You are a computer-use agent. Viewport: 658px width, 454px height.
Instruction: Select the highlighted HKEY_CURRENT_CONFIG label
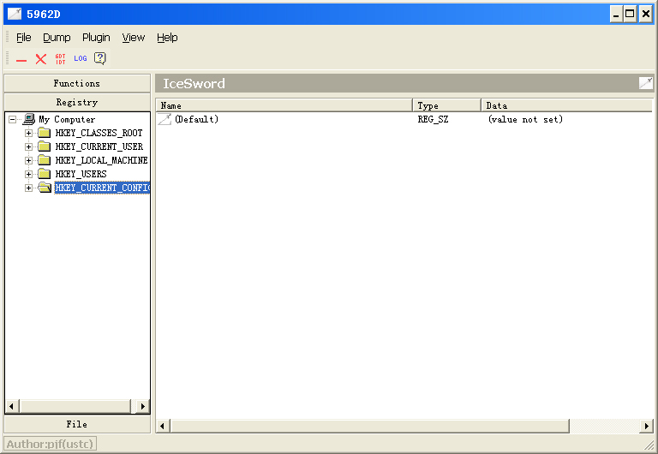click(x=102, y=188)
